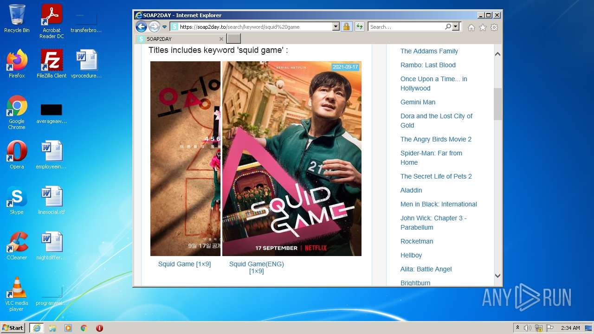This screenshot has width=594, height=334.
Task: Close the SOAP2DAY tab
Action: pyautogui.click(x=221, y=39)
